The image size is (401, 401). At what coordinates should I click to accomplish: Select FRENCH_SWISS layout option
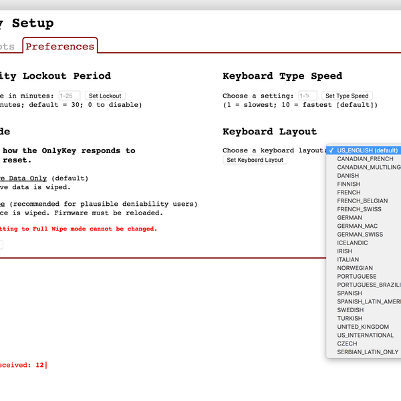pyautogui.click(x=364, y=209)
